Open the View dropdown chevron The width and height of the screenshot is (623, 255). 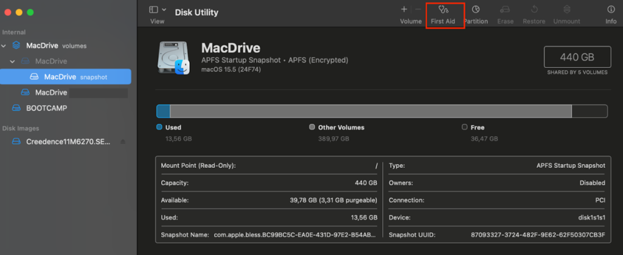164,10
